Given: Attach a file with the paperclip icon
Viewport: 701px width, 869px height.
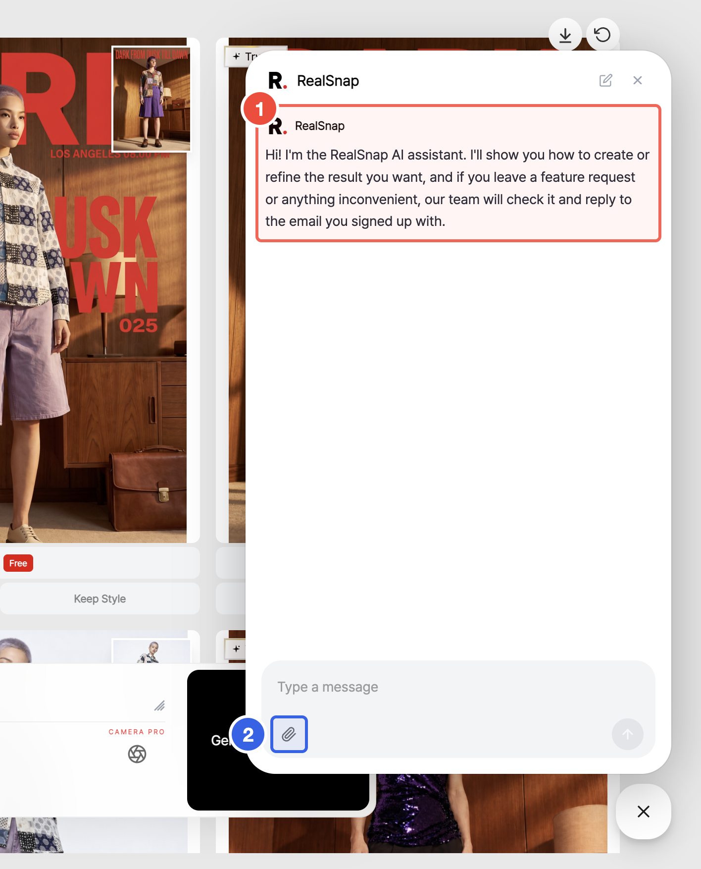Looking at the screenshot, I should tap(289, 734).
